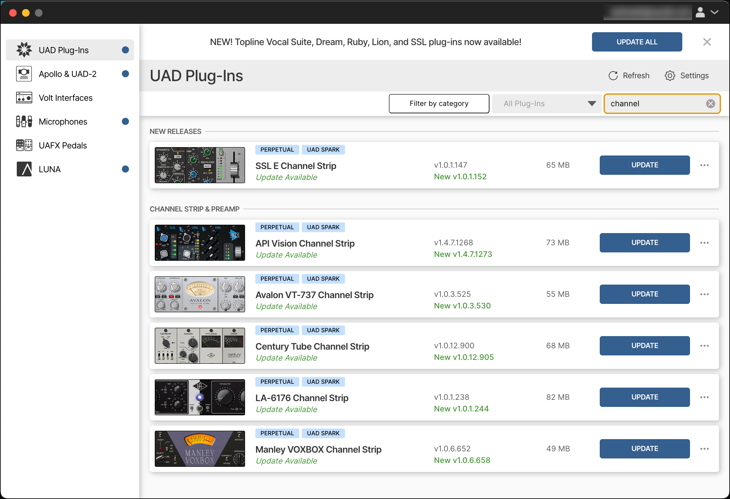Update the SSL E Channel Strip plug-in
The width and height of the screenshot is (730, 499).
coord(645,165)
